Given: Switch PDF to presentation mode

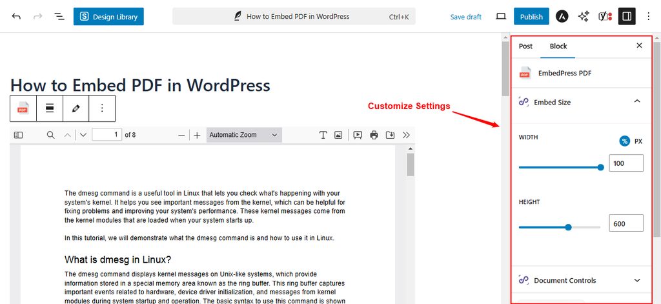Looking at the screenshot, I should point(358,135).
